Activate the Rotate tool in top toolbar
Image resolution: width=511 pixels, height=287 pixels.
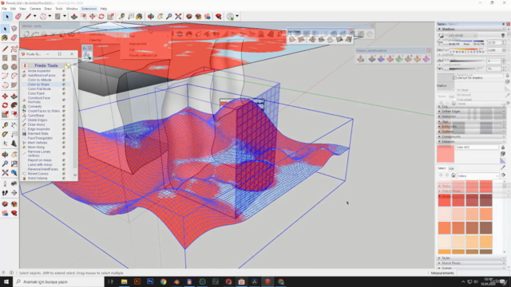(x=101, y=16)
